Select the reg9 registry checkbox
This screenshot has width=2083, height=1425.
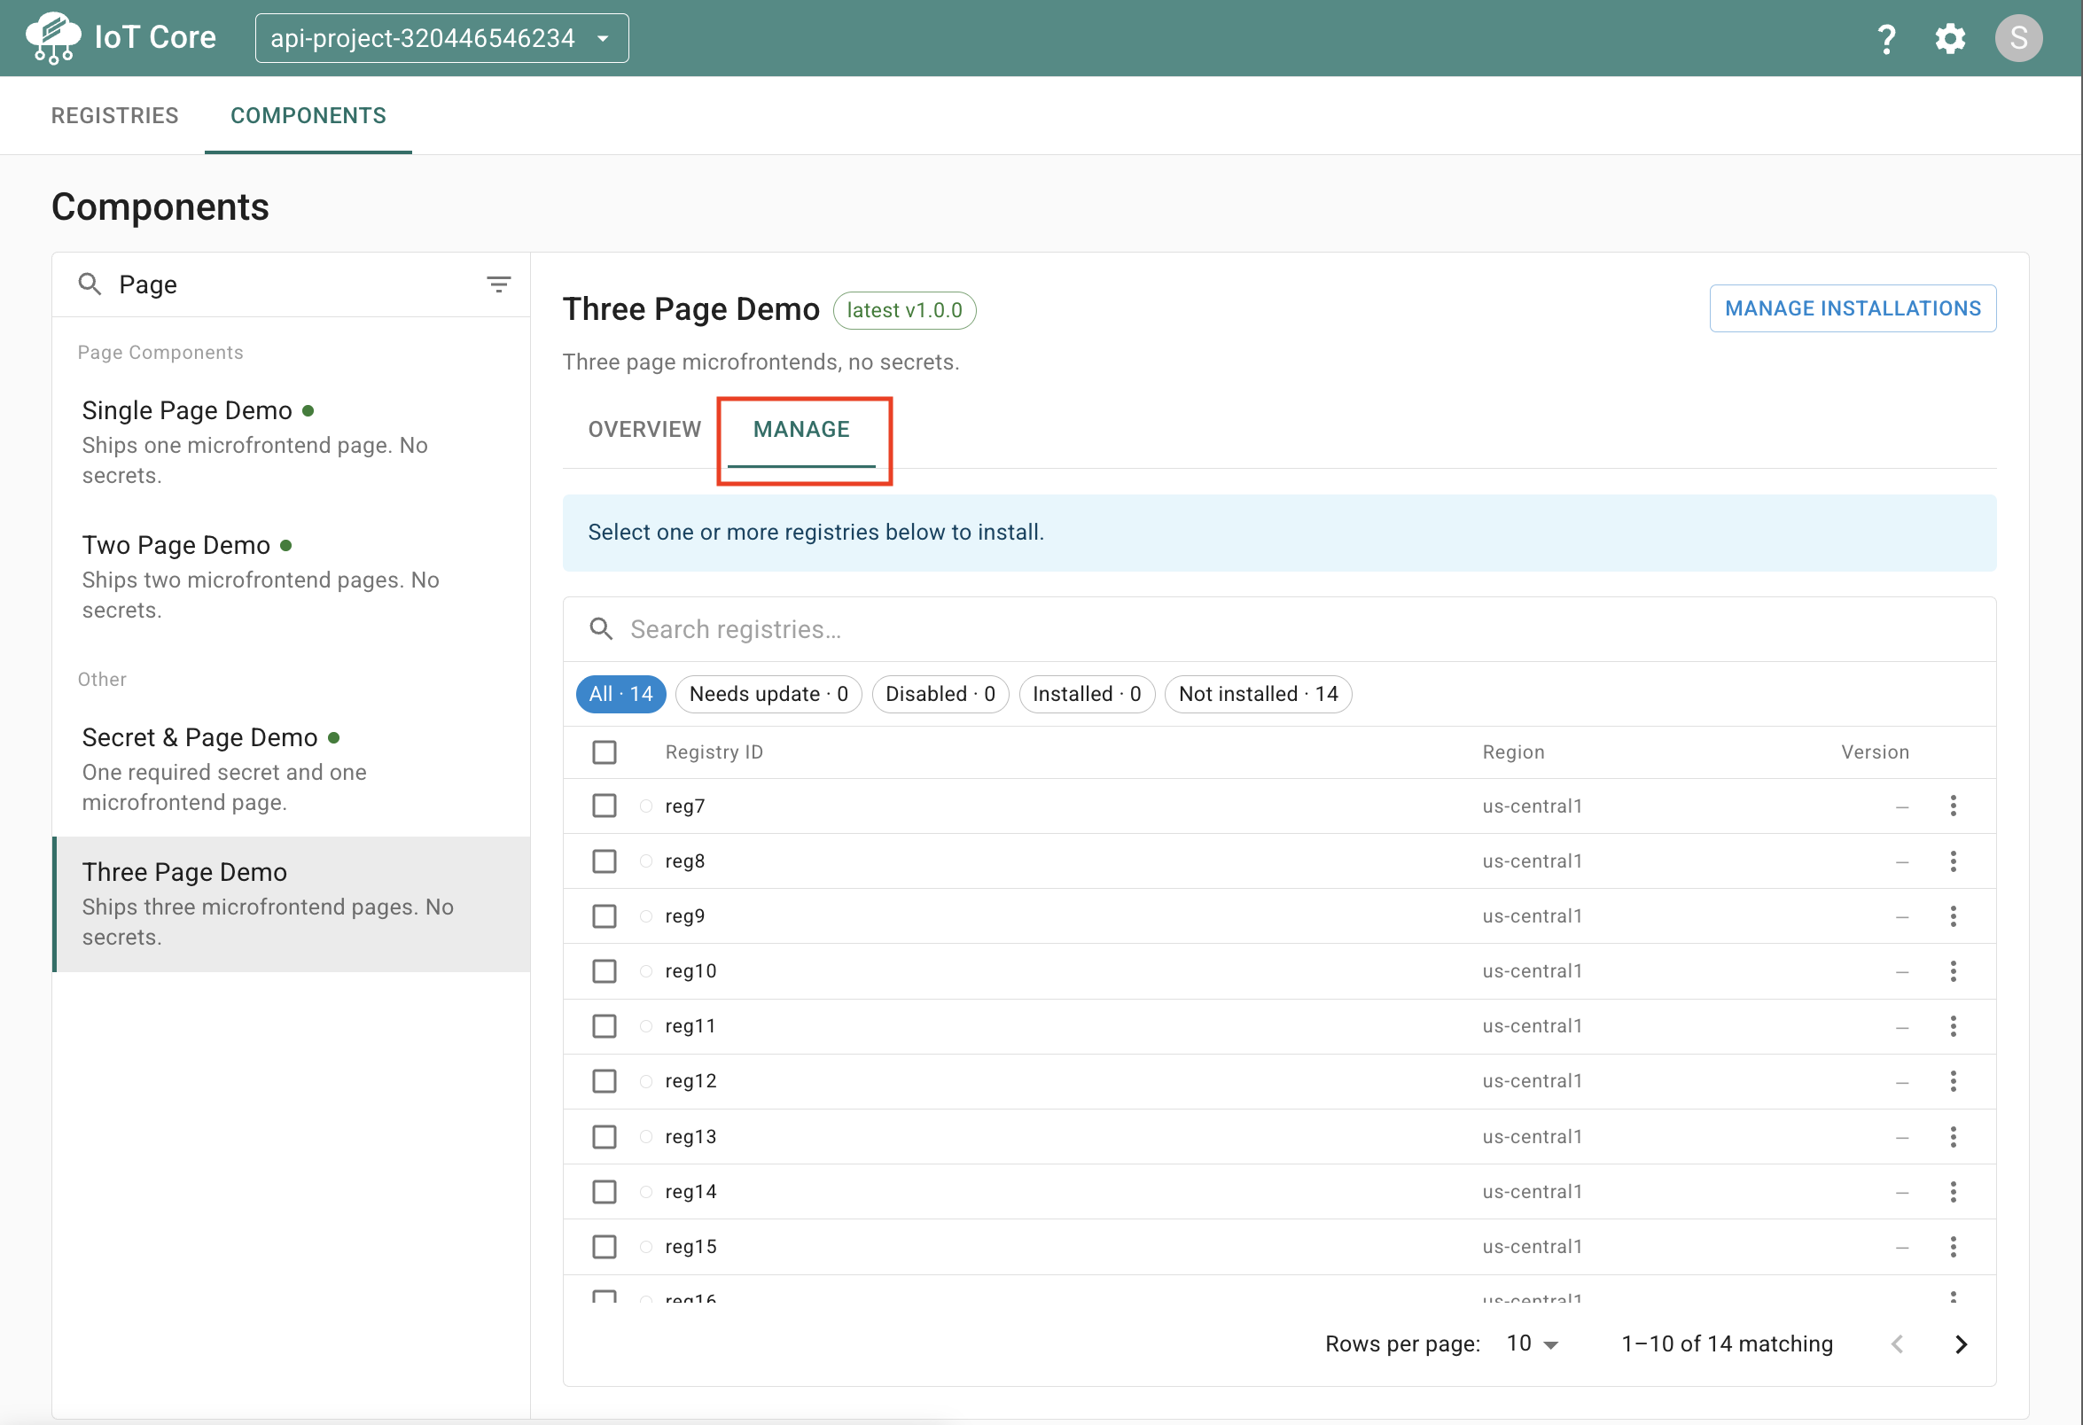tap(605, 916)
